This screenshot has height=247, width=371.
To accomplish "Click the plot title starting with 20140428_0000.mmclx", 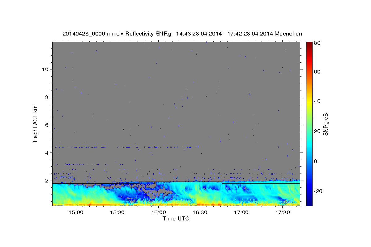I will point(182,34).
